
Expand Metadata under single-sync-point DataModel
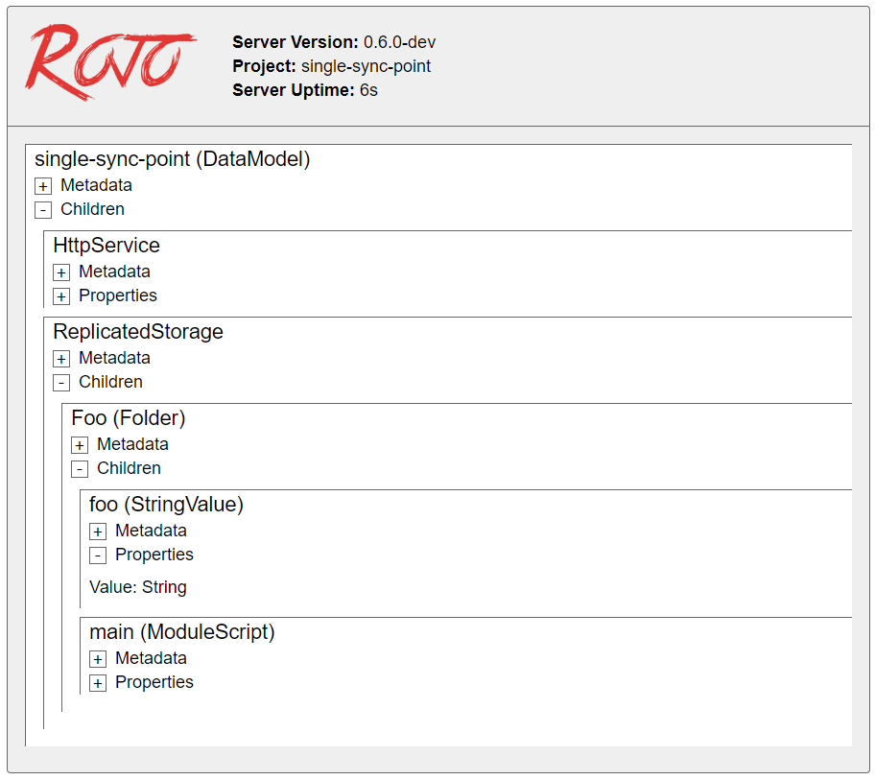point(43,186)
